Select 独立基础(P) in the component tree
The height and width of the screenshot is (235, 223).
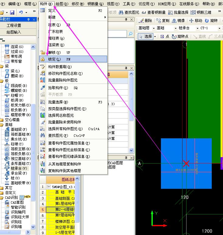click(x=20, y=159)
